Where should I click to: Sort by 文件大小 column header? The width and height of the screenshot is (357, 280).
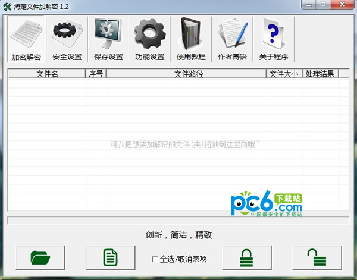click(x=284, y=74)
